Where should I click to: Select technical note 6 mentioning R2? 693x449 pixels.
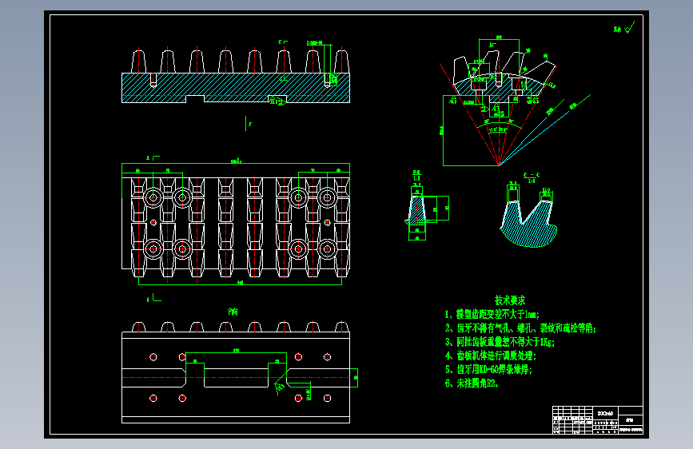(x=472, y=383)
